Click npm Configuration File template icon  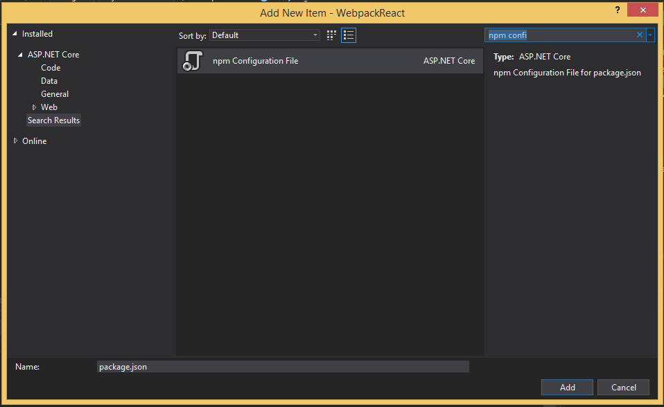(x=193, y=61)
